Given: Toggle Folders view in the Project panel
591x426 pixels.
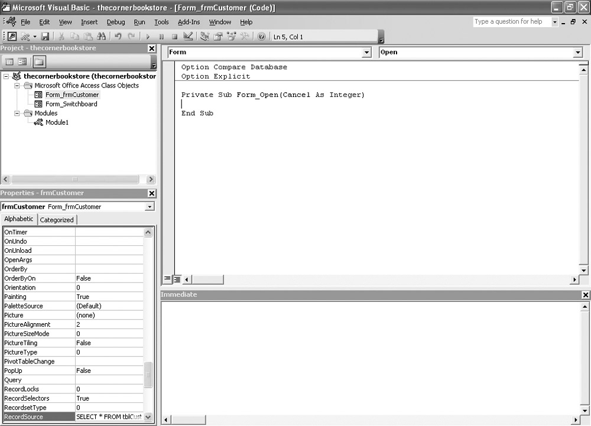Looking at the screenshot, I should tap(38, 61).
